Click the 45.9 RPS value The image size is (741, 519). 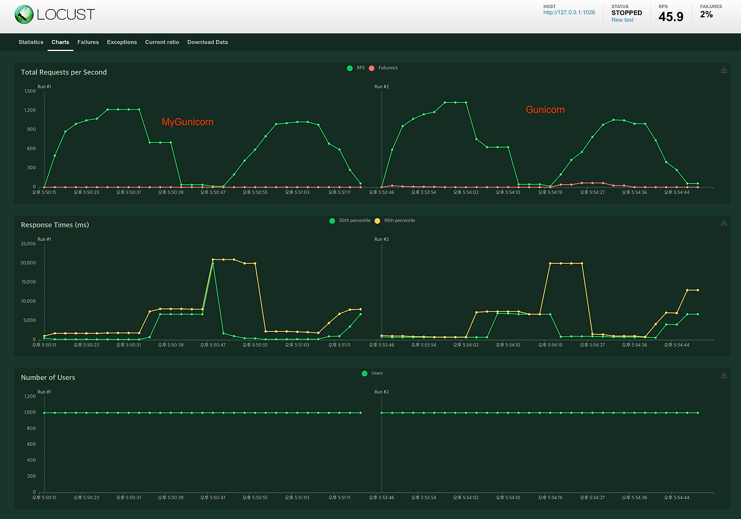[671, 17]
